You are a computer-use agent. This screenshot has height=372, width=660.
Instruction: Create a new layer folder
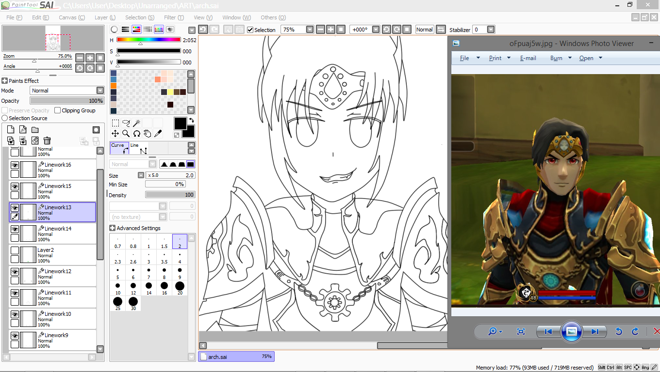(x=35, y=130)
